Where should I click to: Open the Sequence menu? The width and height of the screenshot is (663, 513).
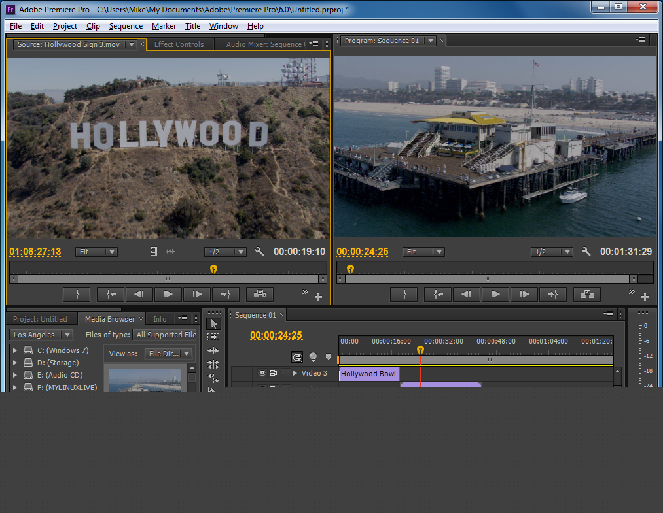(x=126, y=26)
